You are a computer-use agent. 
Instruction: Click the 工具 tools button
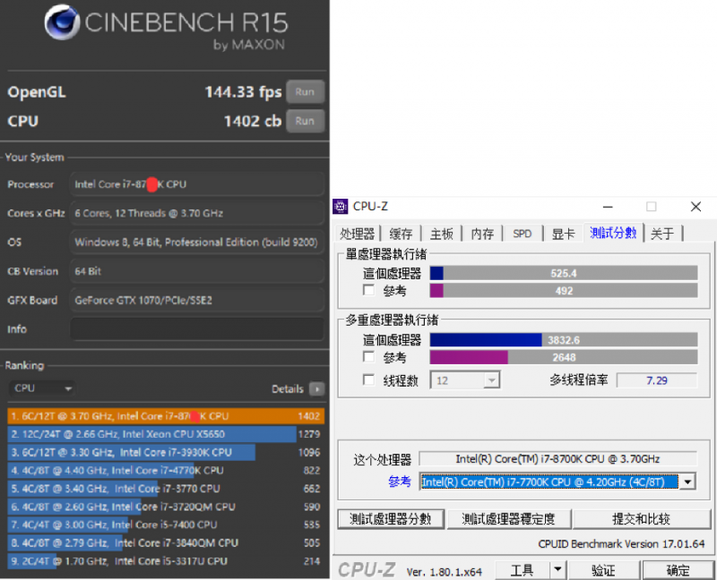pos(523,570)
